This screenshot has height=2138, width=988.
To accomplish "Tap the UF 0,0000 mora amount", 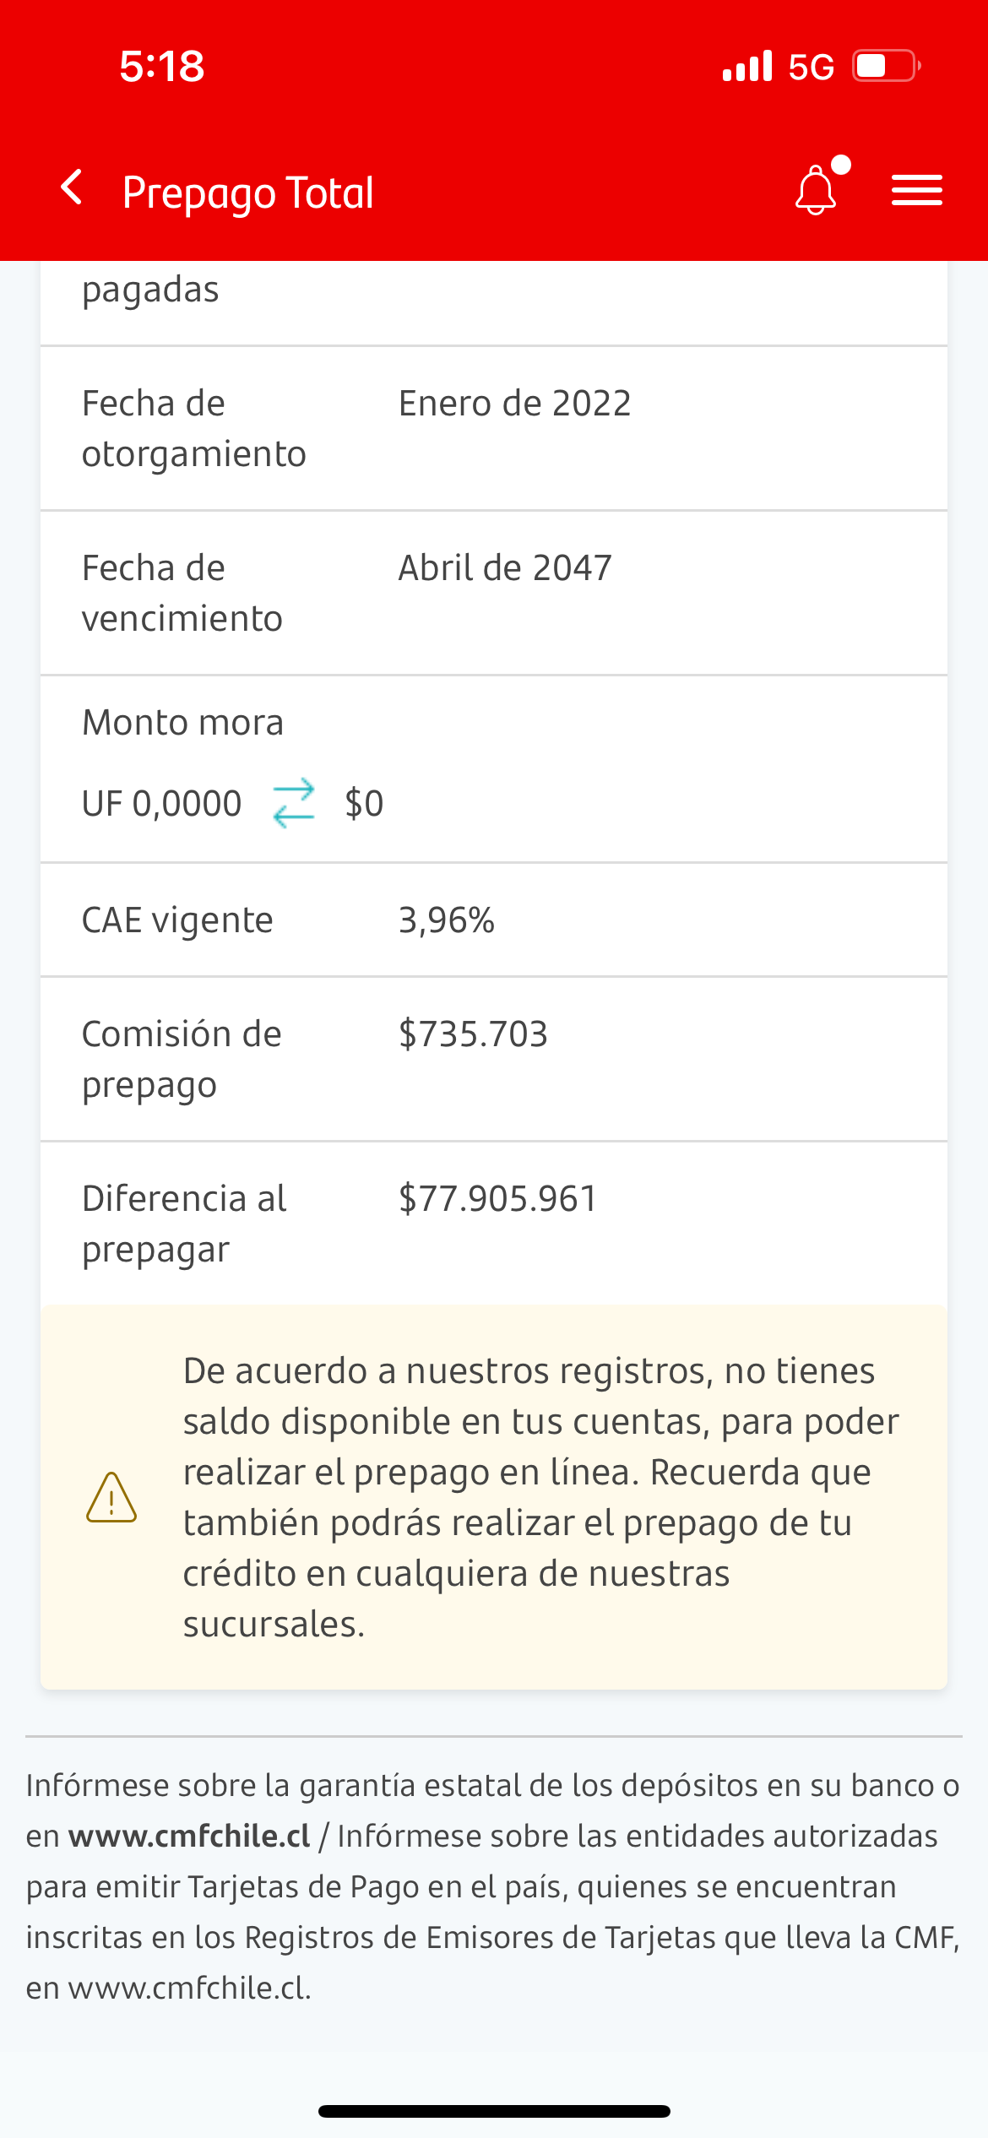I will click(161, 804).
